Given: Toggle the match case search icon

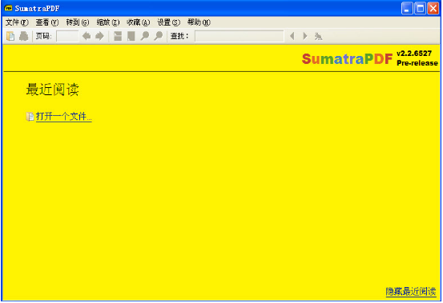Looking at the screenshot, I should tap(318, 36).
